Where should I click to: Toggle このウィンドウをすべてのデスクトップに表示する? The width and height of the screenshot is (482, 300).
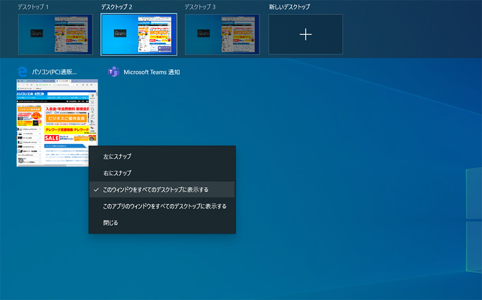[162, 190]
